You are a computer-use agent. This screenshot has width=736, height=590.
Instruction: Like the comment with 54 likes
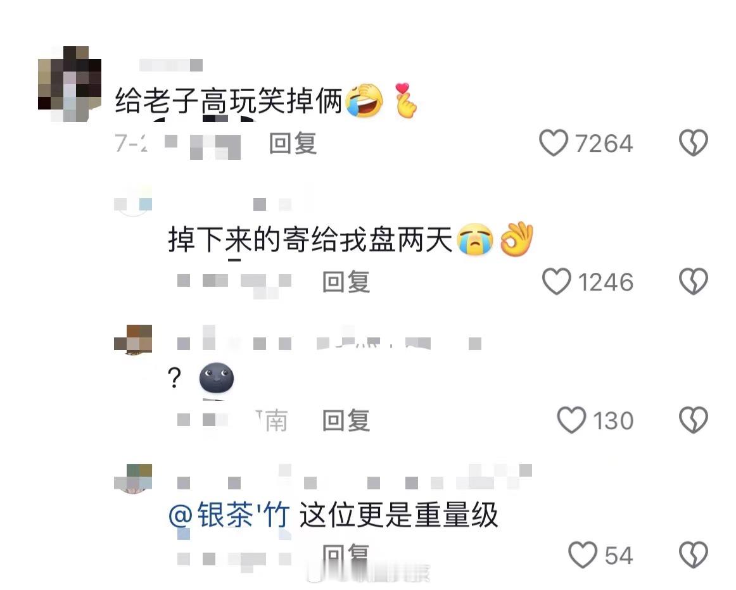[583, 555]
